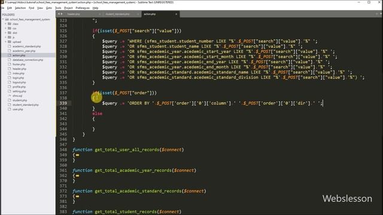Unfold code marker on line 373

pos(77,196)
